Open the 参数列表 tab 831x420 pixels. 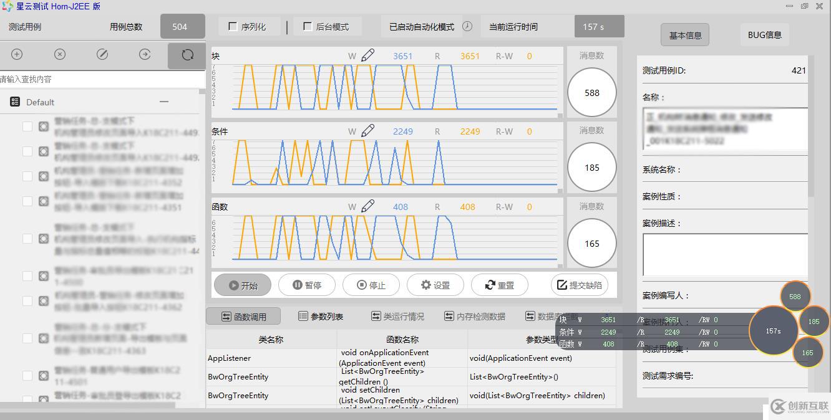(x=321, y=317)
